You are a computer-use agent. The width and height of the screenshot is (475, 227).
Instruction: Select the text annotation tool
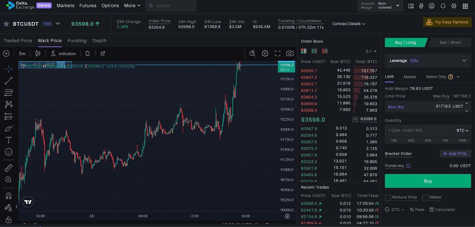click(x=9, y=140)
